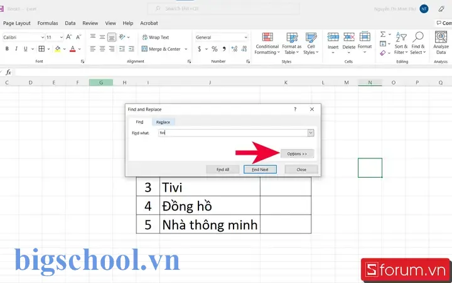Select Bottom Align icon
Viewport: 452px width, 283px height.
[x=112, y=37]
